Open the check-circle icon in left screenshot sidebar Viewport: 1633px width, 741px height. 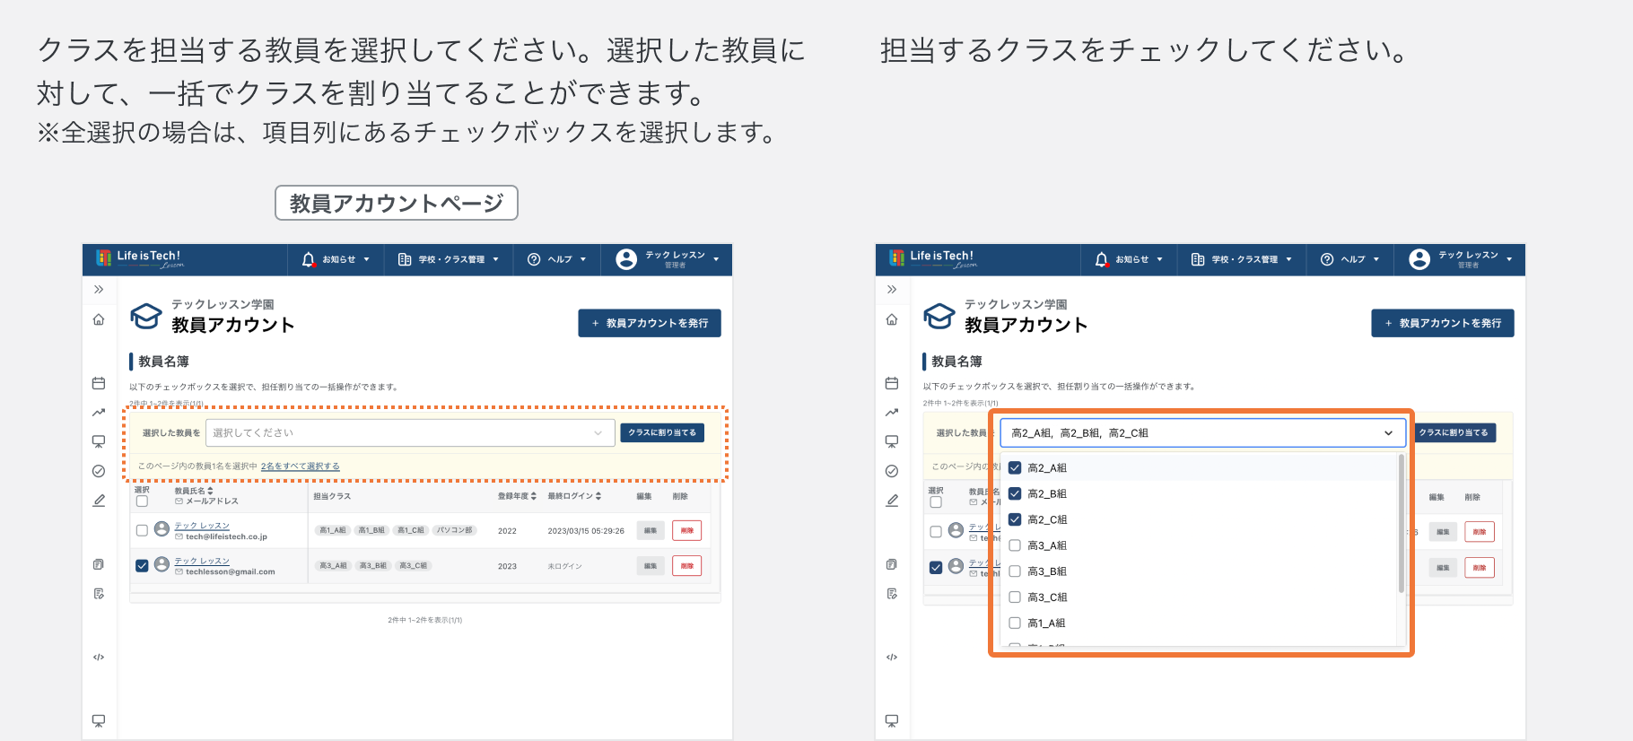pyautogui.click(x=99, y=471)
